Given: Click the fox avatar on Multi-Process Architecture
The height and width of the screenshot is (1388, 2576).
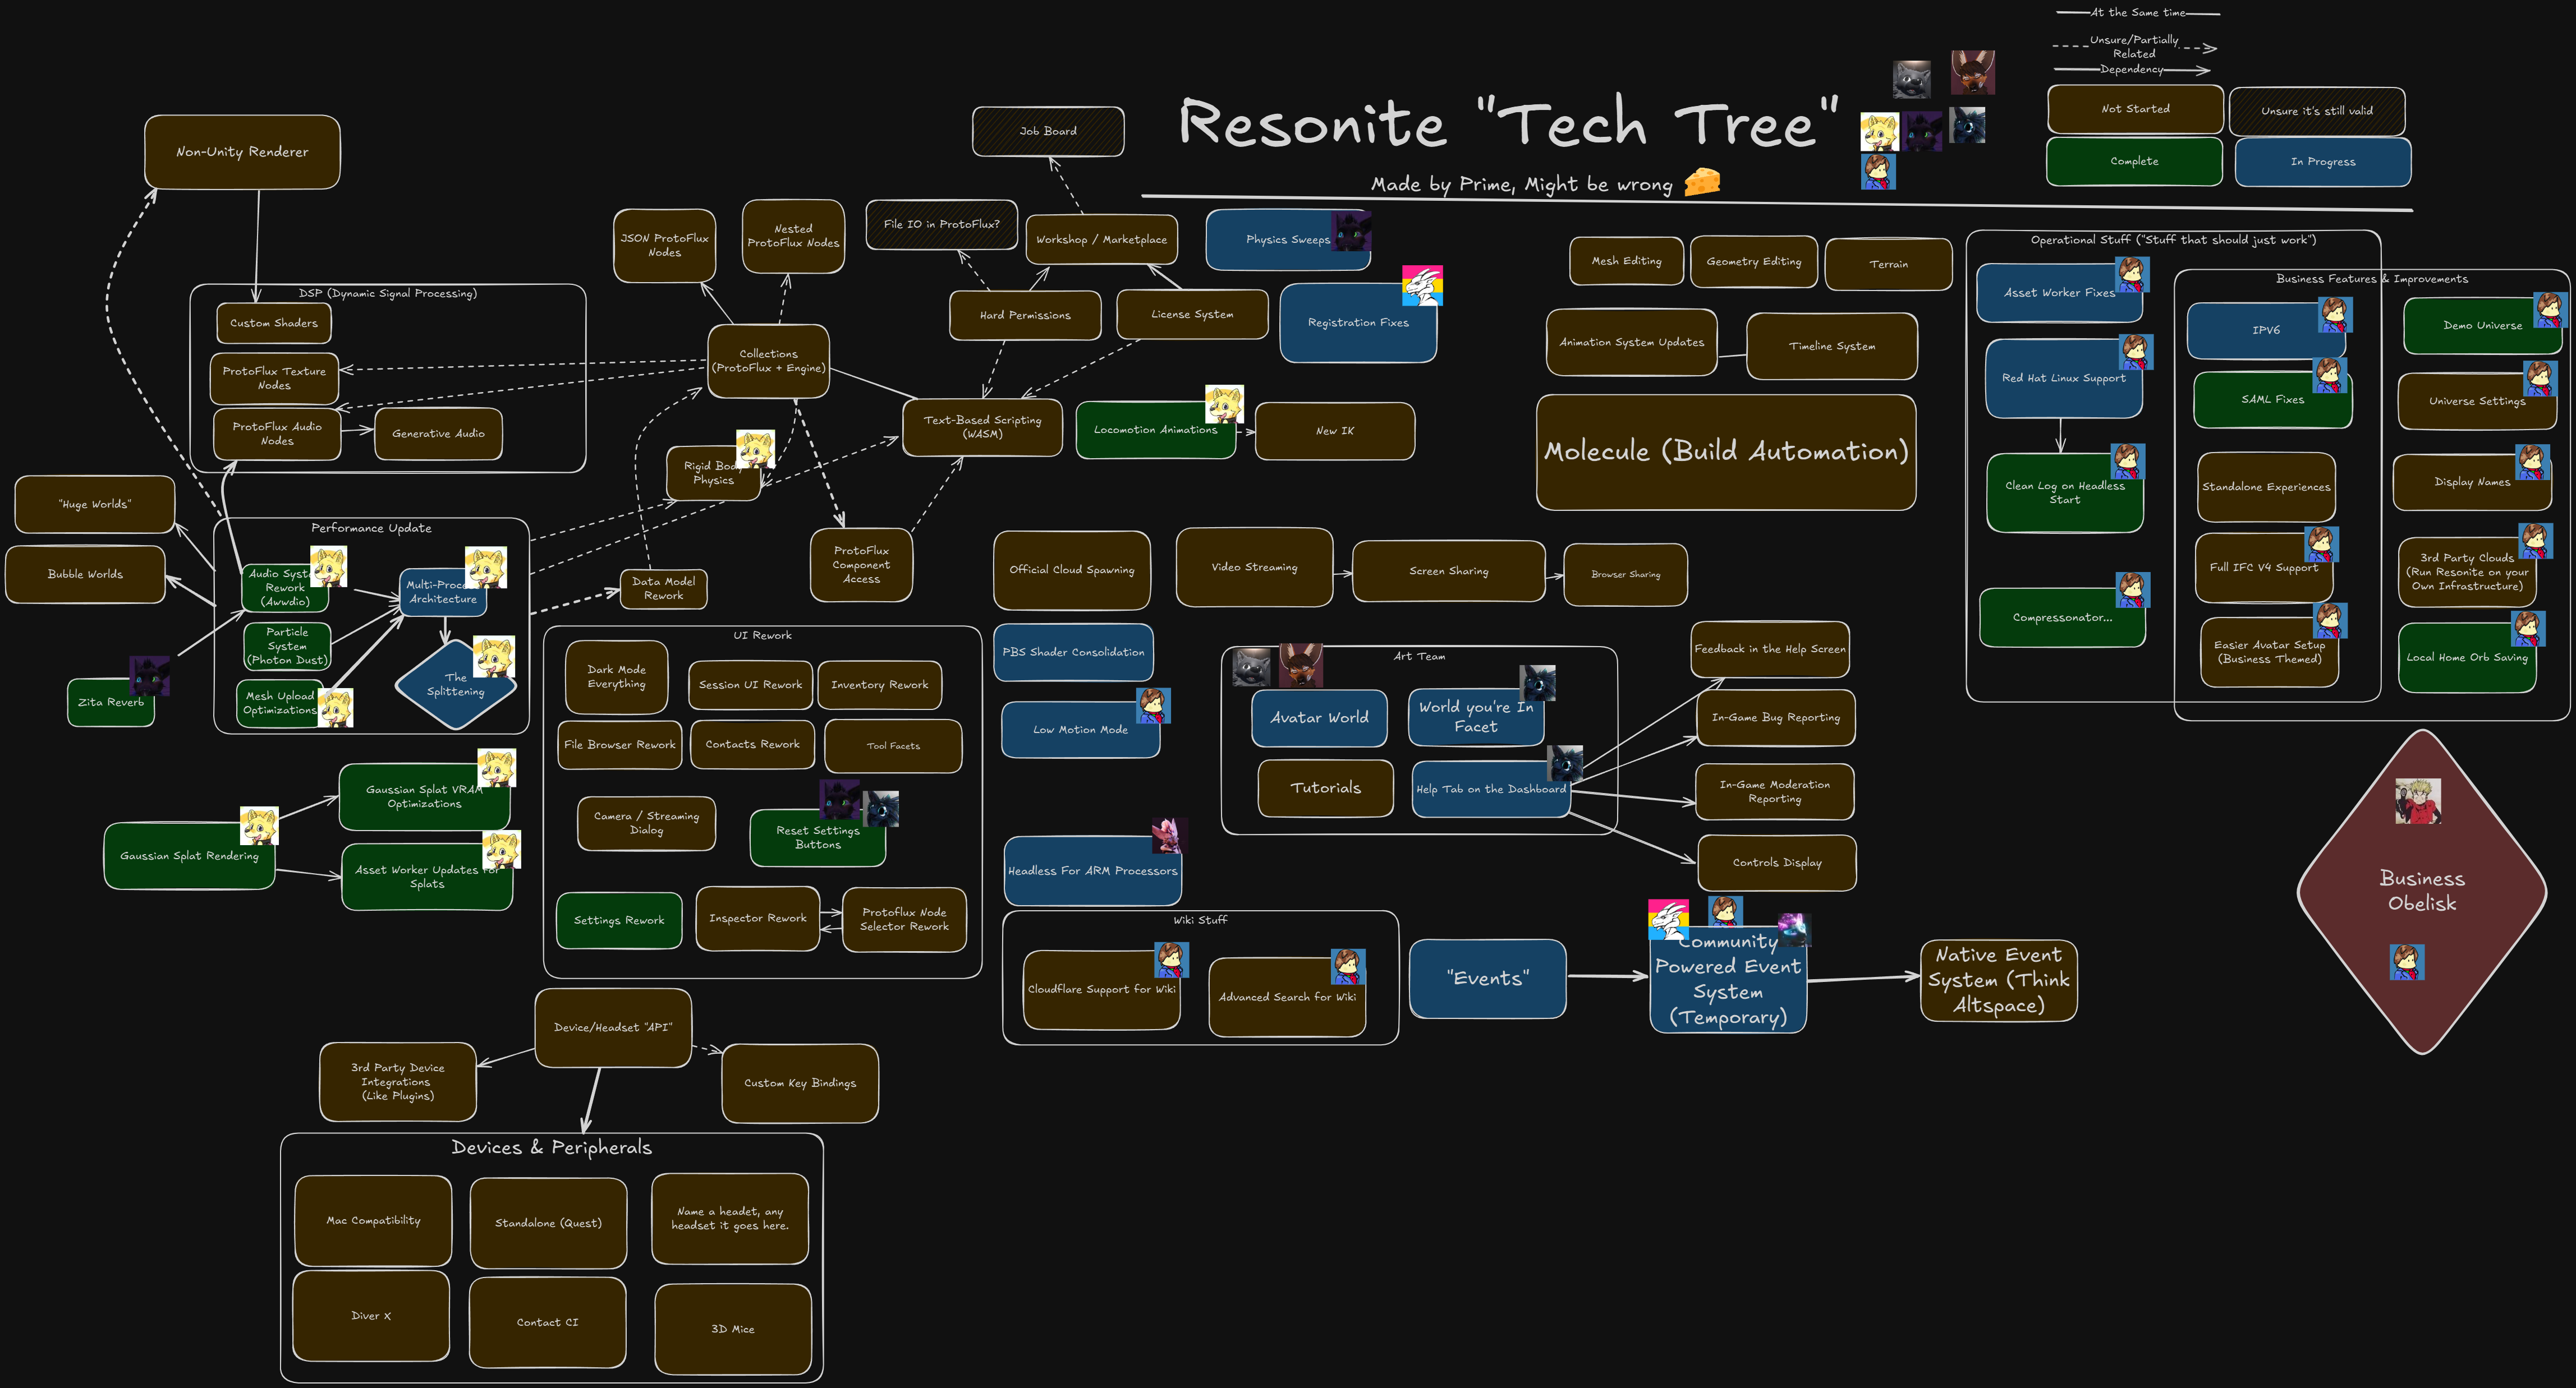Looking at the screenshot, I should (x=486, y=566).
